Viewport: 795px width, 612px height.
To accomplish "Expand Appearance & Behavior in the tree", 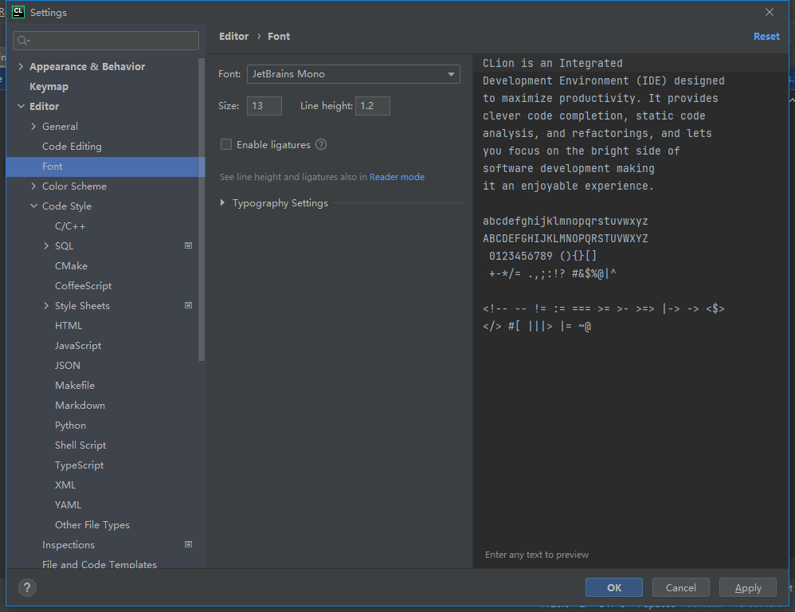I will [x=21, y=66].
